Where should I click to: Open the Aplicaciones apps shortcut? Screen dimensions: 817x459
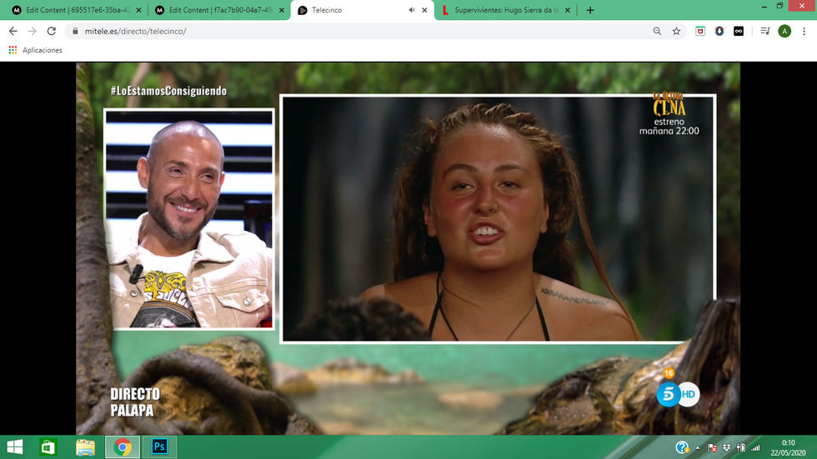pyautogui.click(x=35, y=50)
